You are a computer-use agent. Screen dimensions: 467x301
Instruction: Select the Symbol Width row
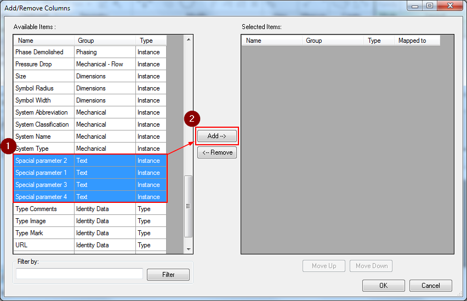pyautogui.click(x=90, y=100)
